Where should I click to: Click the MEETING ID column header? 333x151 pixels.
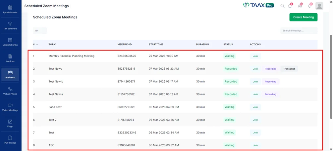(x=125, y=45)
